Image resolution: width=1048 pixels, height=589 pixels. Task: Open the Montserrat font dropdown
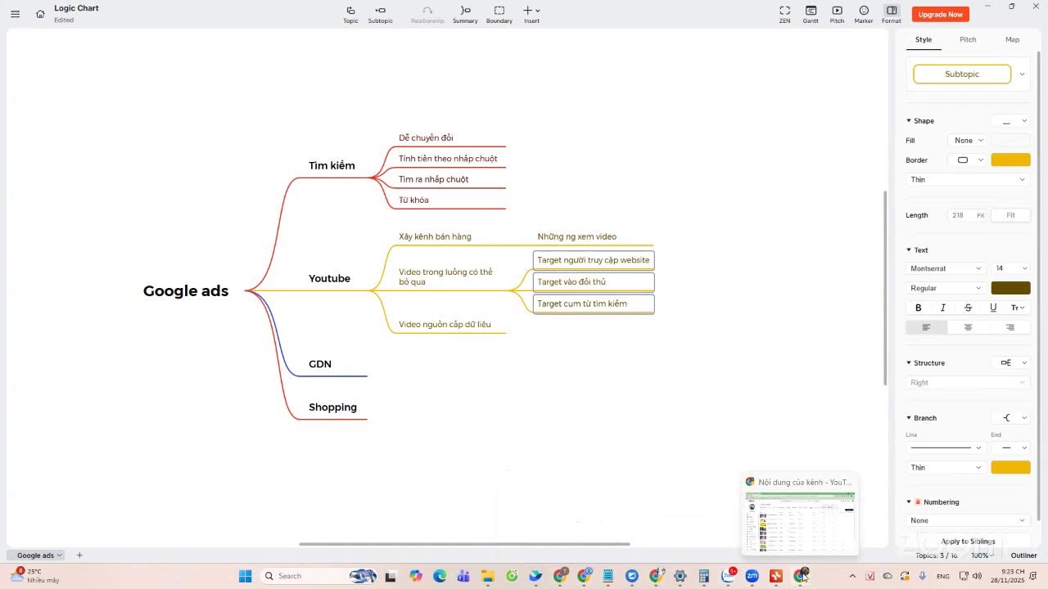click(946, 268)
